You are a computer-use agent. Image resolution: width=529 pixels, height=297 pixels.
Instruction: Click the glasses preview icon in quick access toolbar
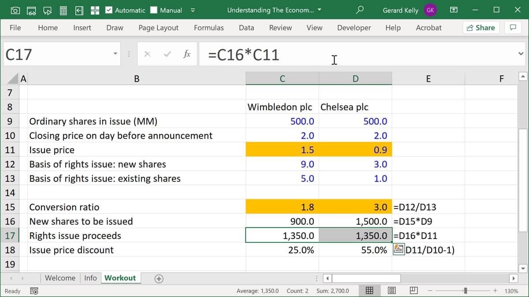click(31, 10)
